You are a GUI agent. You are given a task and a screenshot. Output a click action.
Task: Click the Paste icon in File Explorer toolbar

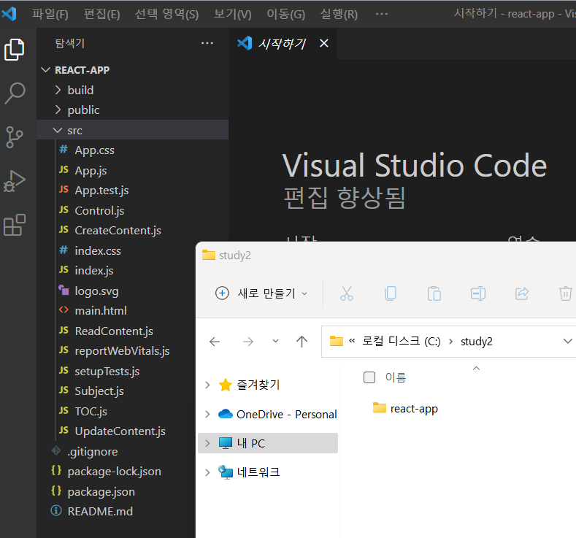pos(434,293)
